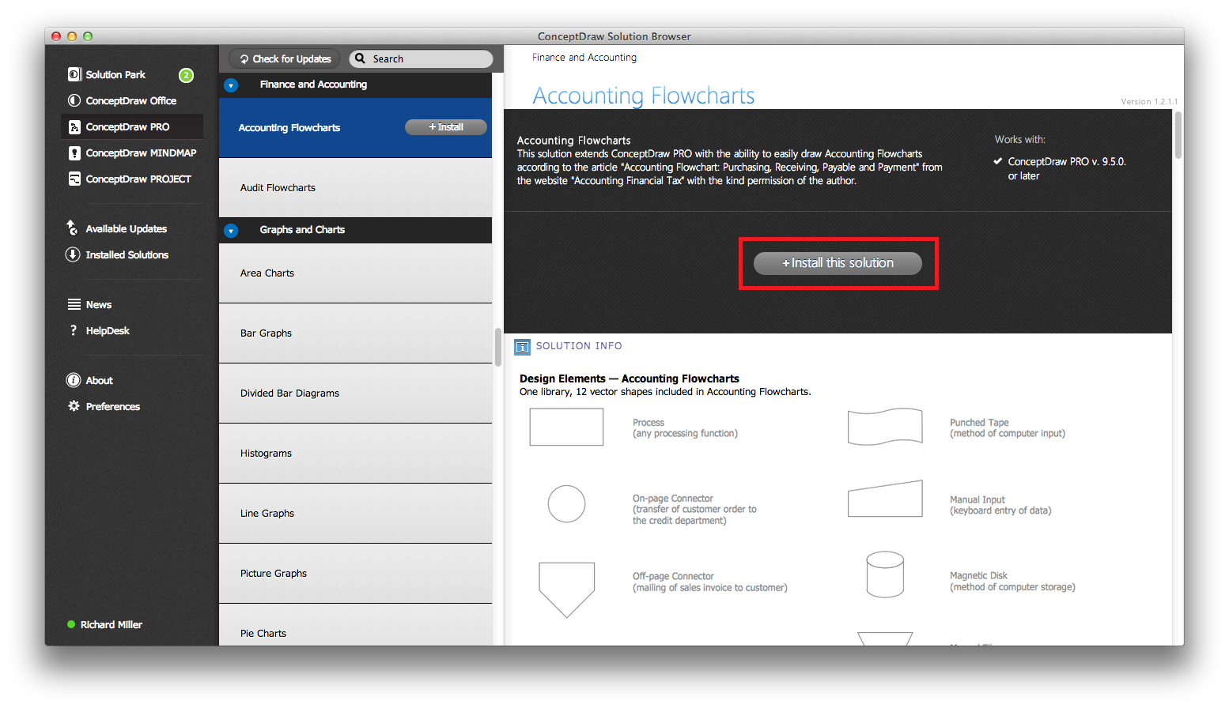1229x708 pixels.
Task: Select Divided Bar Diagrams solution
Action: point(355,394)
